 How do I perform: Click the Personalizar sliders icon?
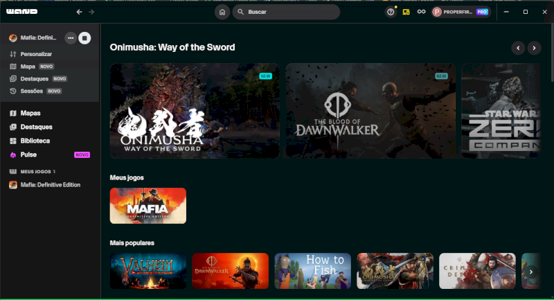tap(13, 54)
